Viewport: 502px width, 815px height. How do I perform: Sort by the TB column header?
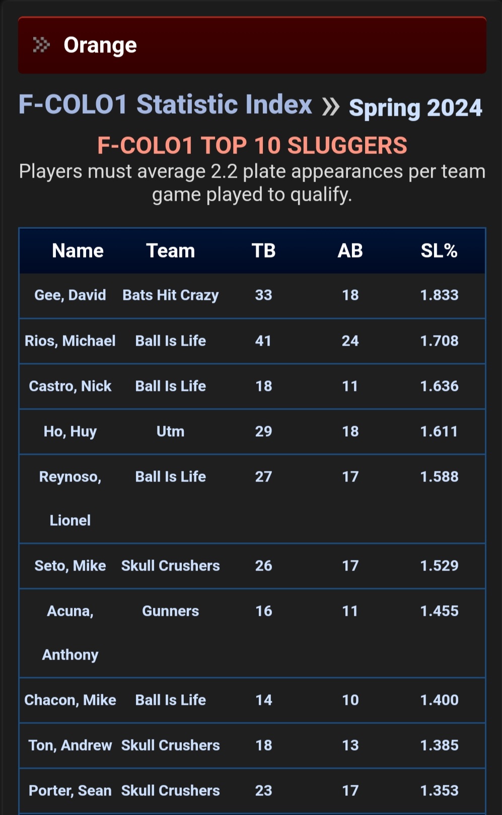coord(263,251)
